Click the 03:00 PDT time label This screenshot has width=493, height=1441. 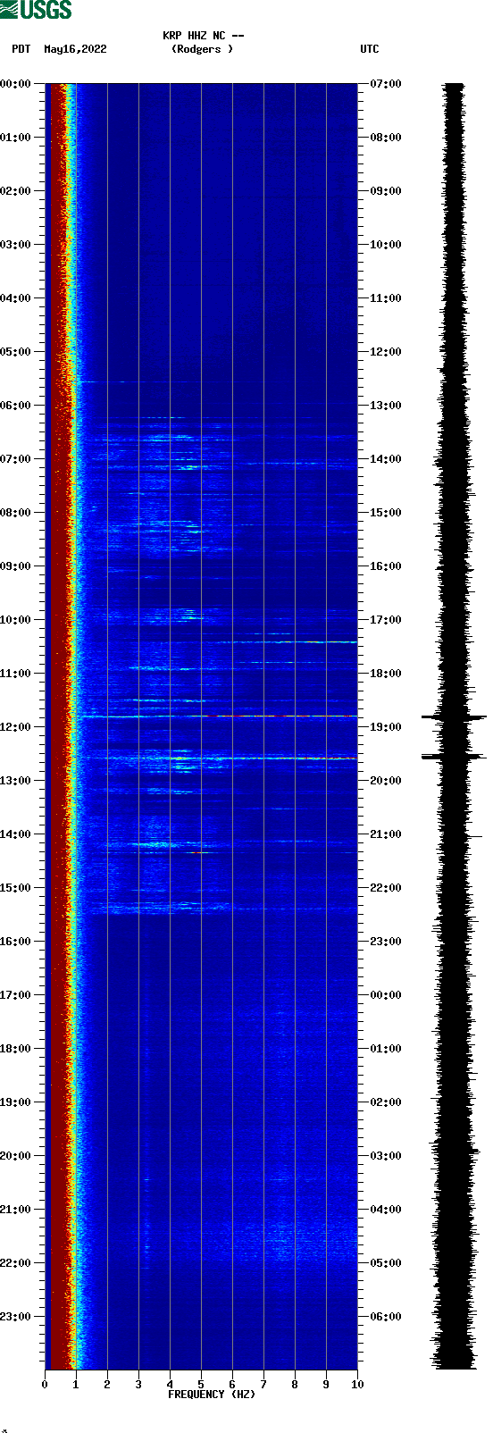pyautogui.click(x=16, y=245)
